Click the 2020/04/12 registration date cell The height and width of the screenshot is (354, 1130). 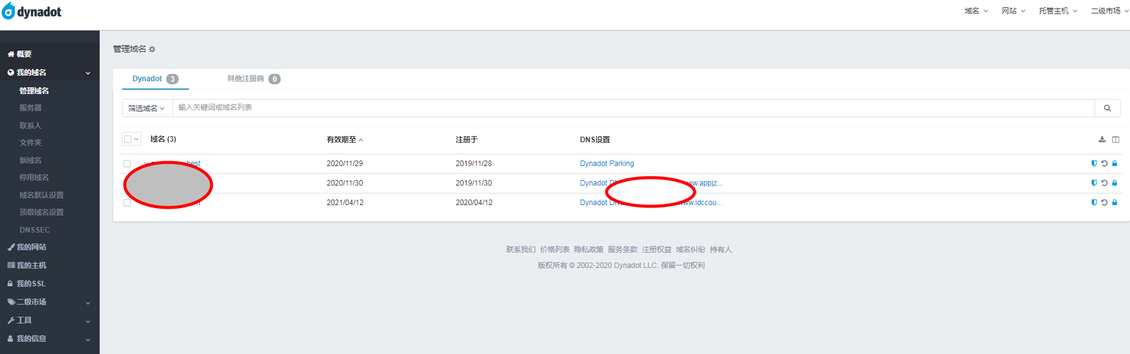coord(474,203)
